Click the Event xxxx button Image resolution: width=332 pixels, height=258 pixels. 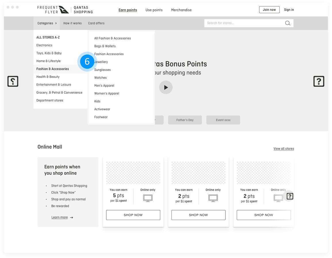[x=223, y=120]
